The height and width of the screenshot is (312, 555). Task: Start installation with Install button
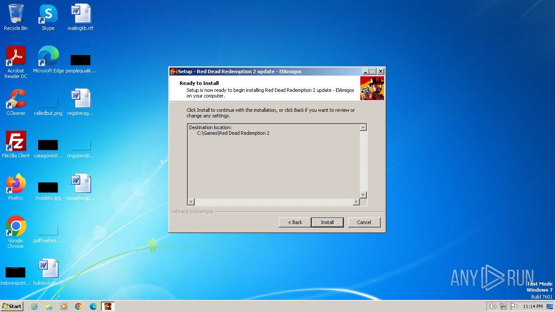327,222
